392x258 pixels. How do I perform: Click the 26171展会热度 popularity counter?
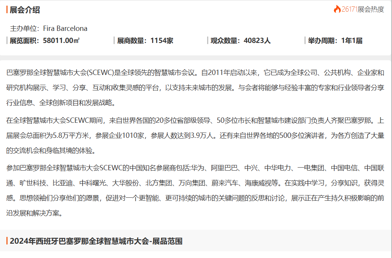click(x=359, y=9)
